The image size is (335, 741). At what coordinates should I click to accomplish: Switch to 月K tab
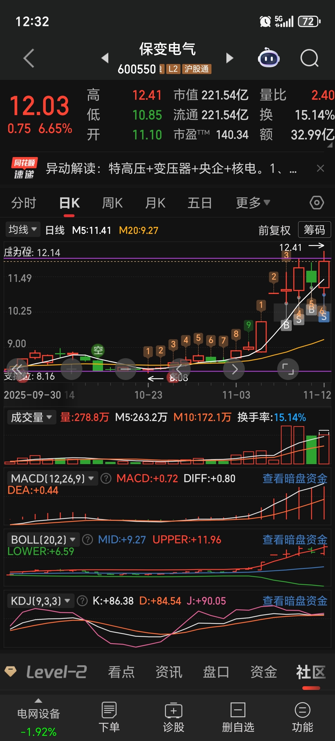tap(155, 203)
